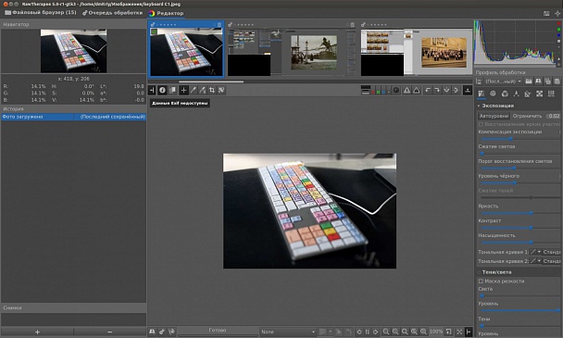The image size is (563, 338).
Task: Toggle clipped shadows warning triangle
Action: pos(407,90)
